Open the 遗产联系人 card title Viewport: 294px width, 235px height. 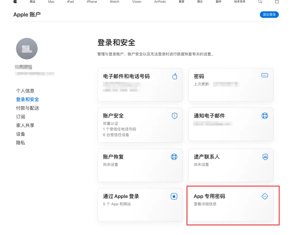pos(207,157)
